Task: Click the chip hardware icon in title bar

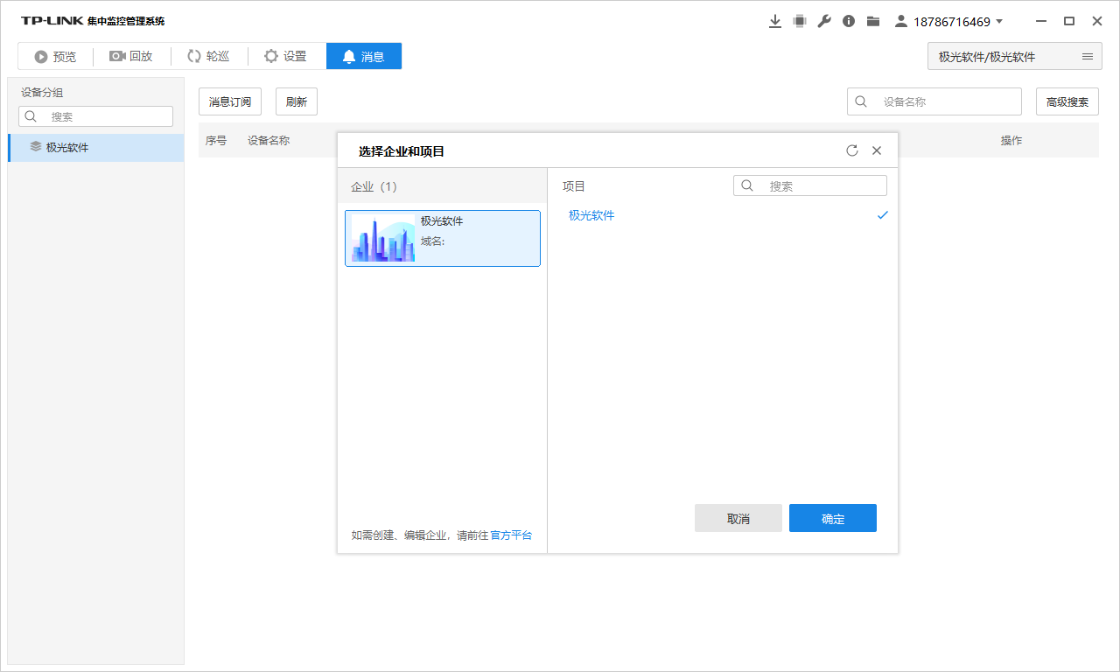Action: click(800, 21)
